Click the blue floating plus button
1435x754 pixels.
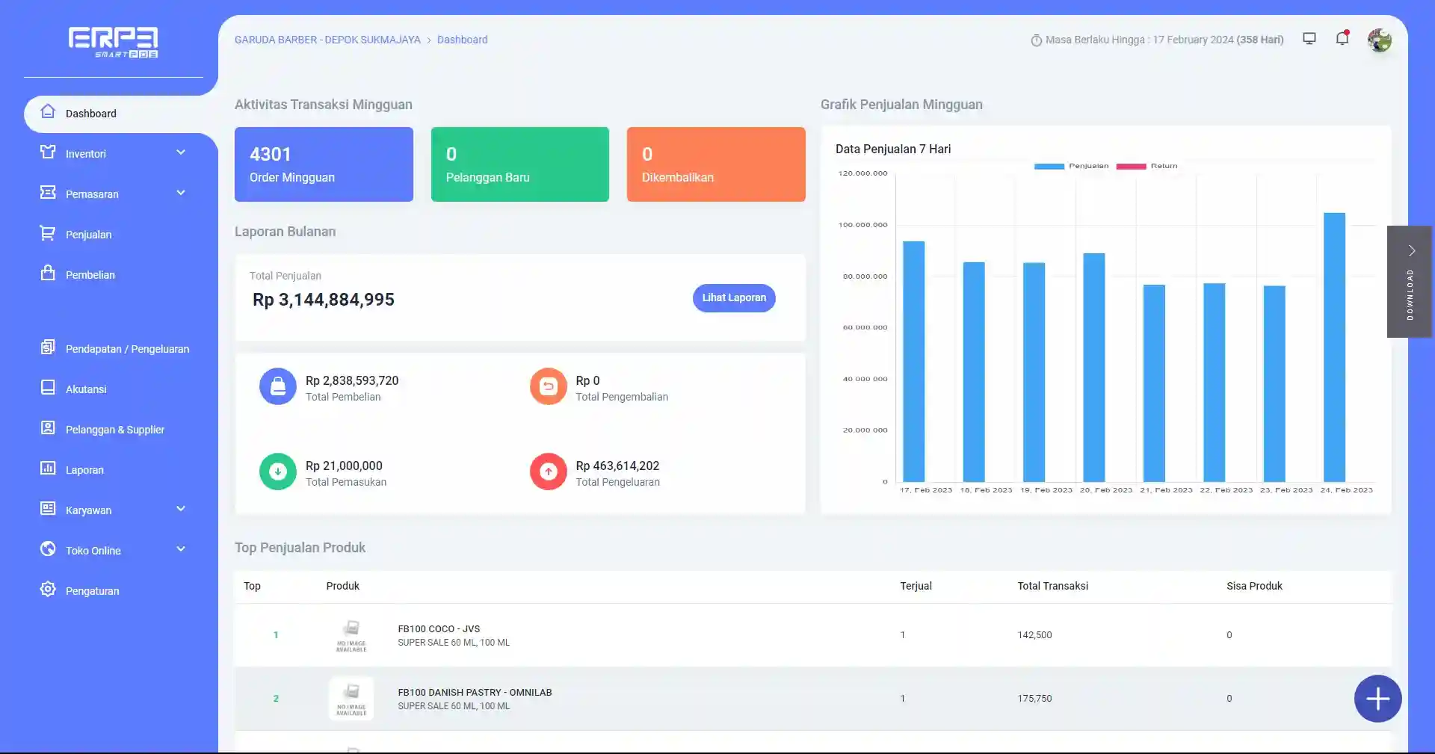tap(1377, 699)
